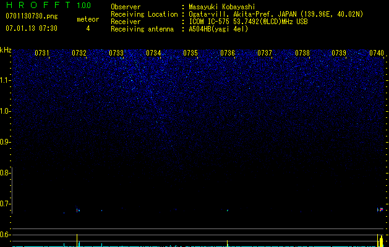Click the 0731 time marker
Image resolution: width=389 pixels, height=247 pixels.
click(41, 53)
